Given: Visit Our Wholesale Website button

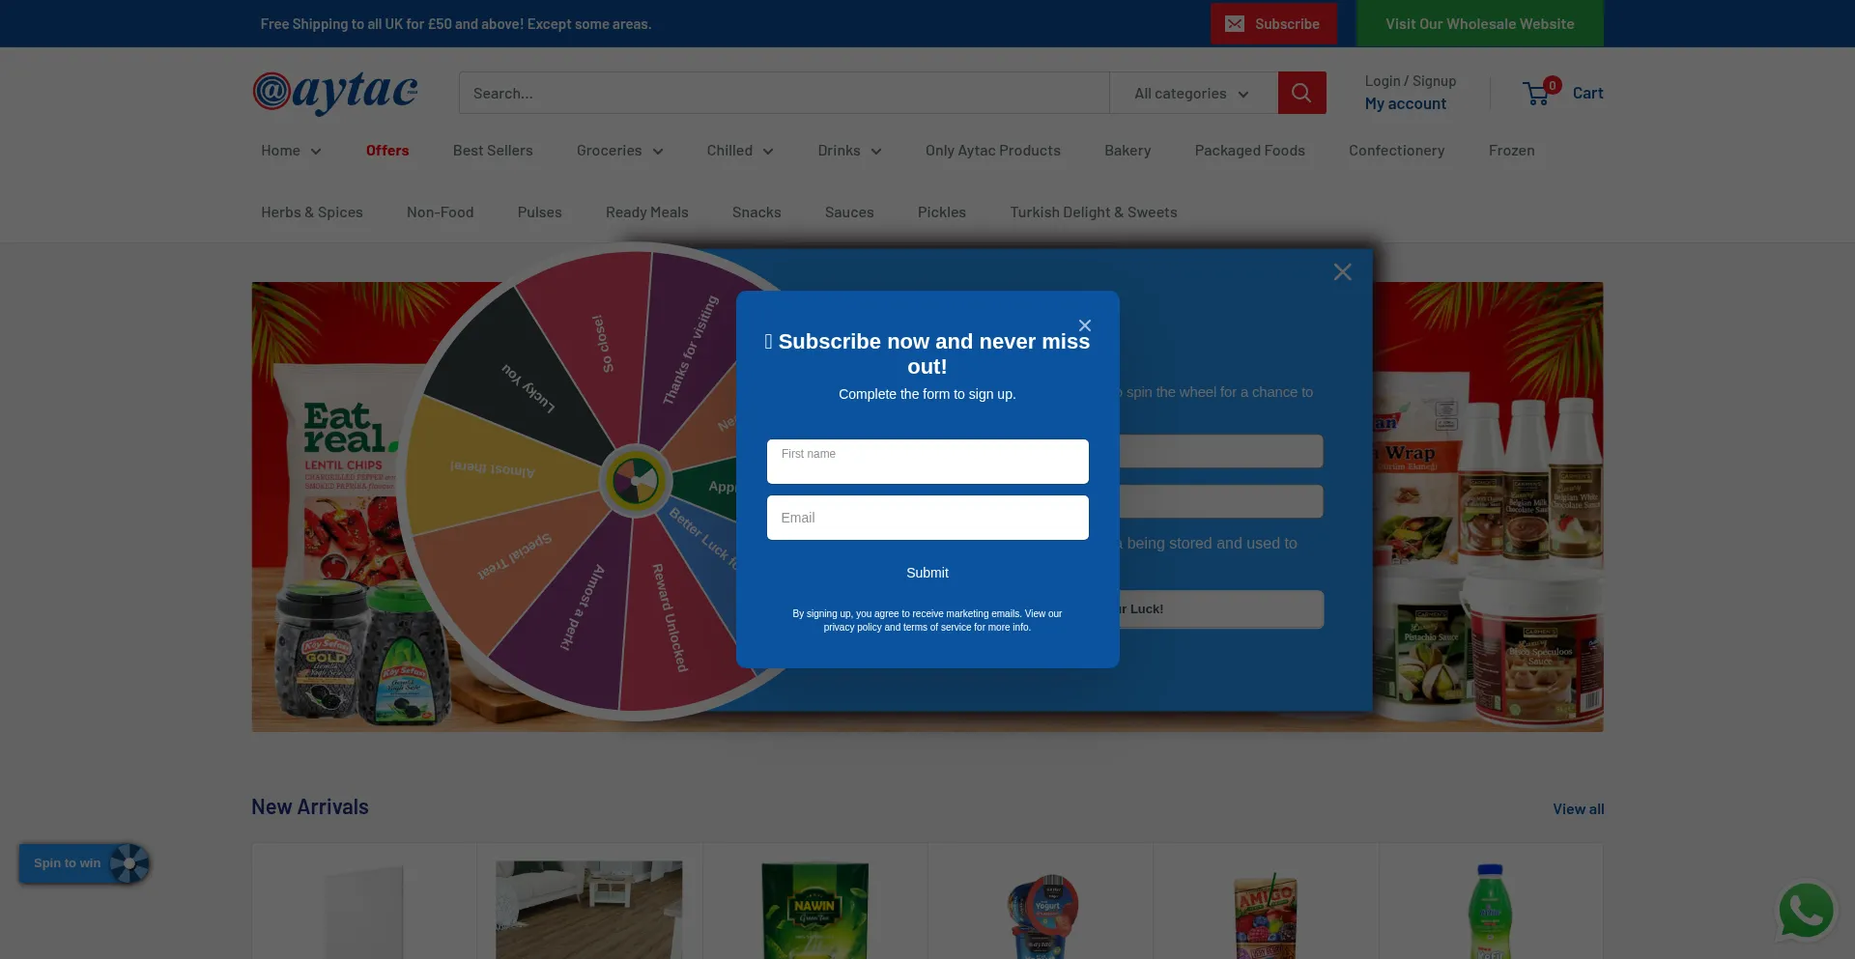Looking at the screenshot, I should (1480, 24).
